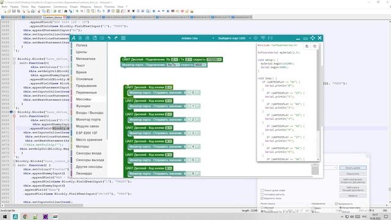The image size is (391, 220).
Task: Click the Record macro icon in Notepad++ toolbar
Action: (129, 11)
